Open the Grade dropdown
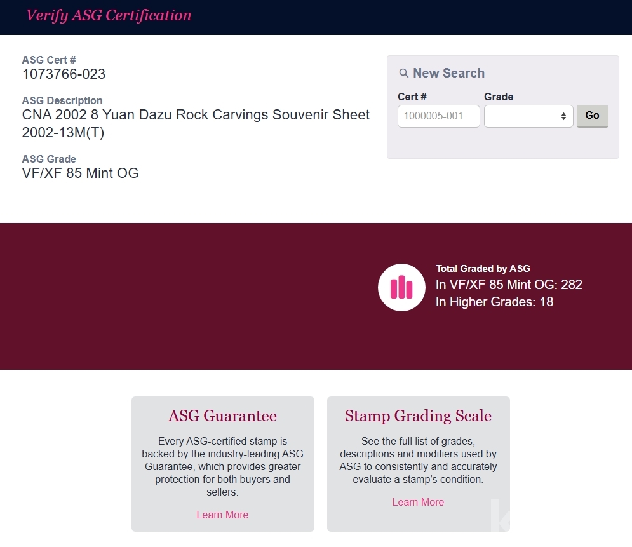 (x=528, y=116)
